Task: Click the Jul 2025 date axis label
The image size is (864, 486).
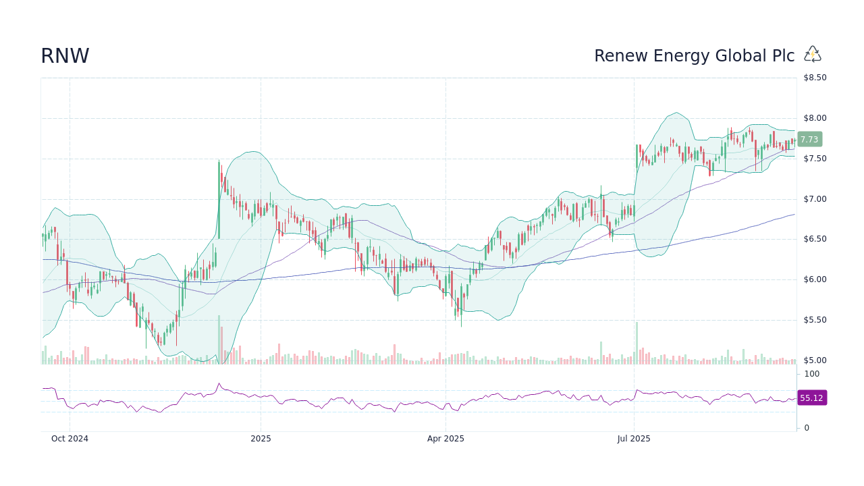Action: tap(634, 439)
